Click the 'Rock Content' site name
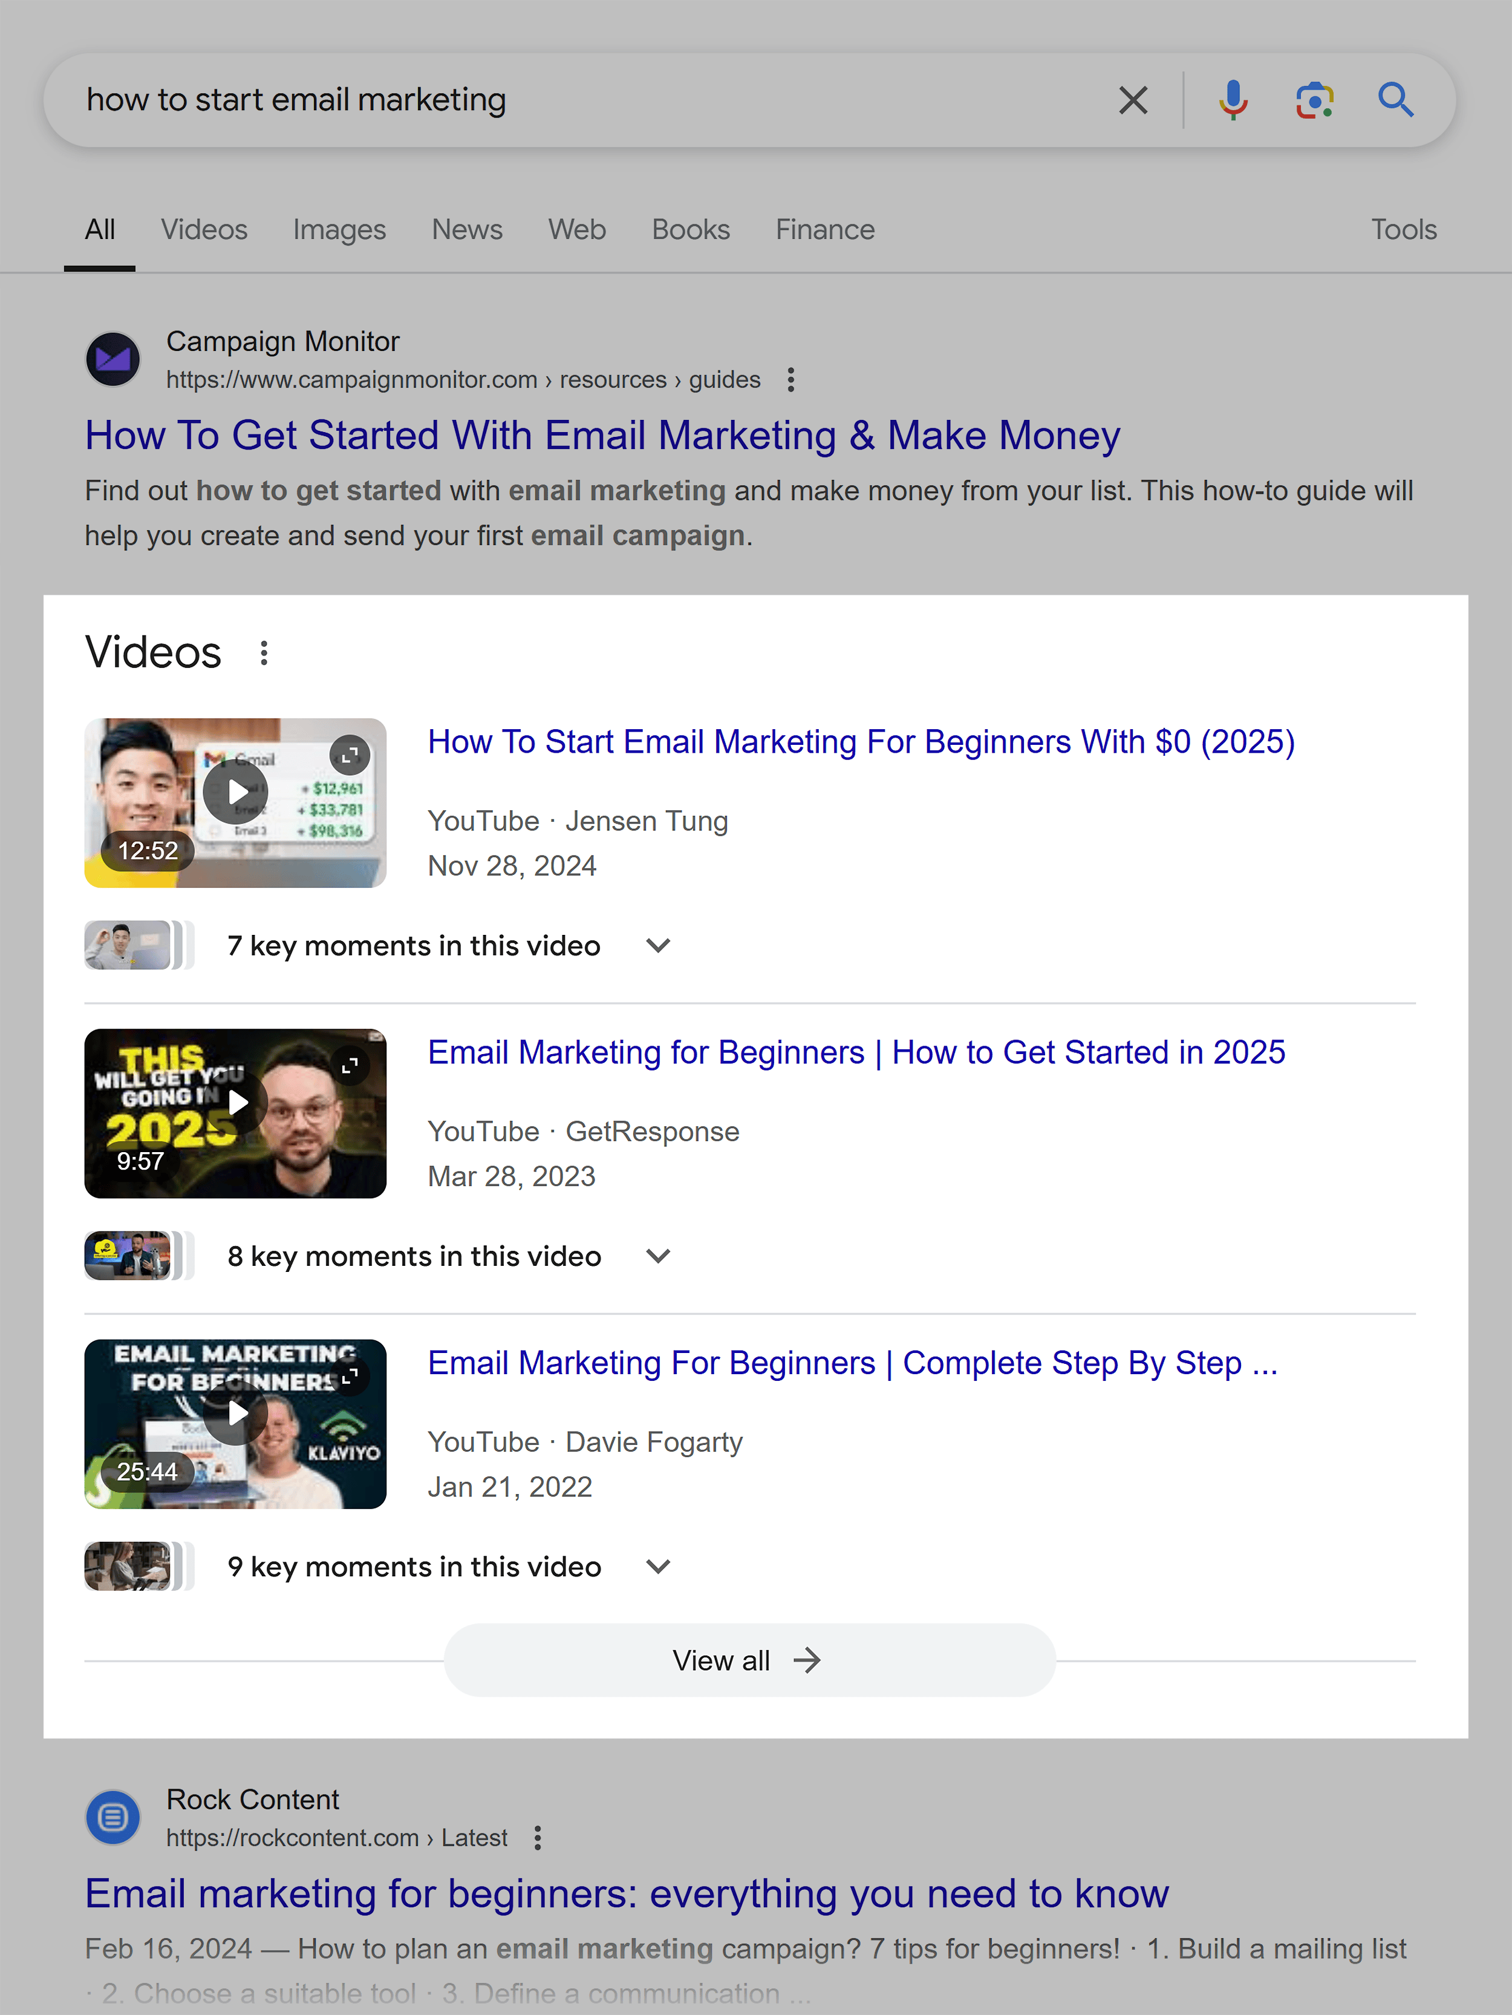Viewport: 1512px width, 2015px height. click(252, 1799)
